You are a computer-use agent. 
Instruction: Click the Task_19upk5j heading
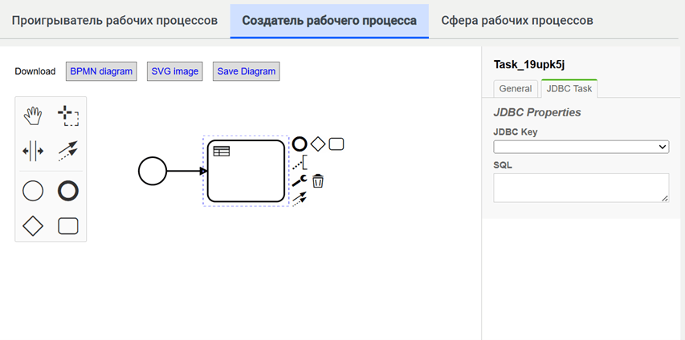coord(529,65)
